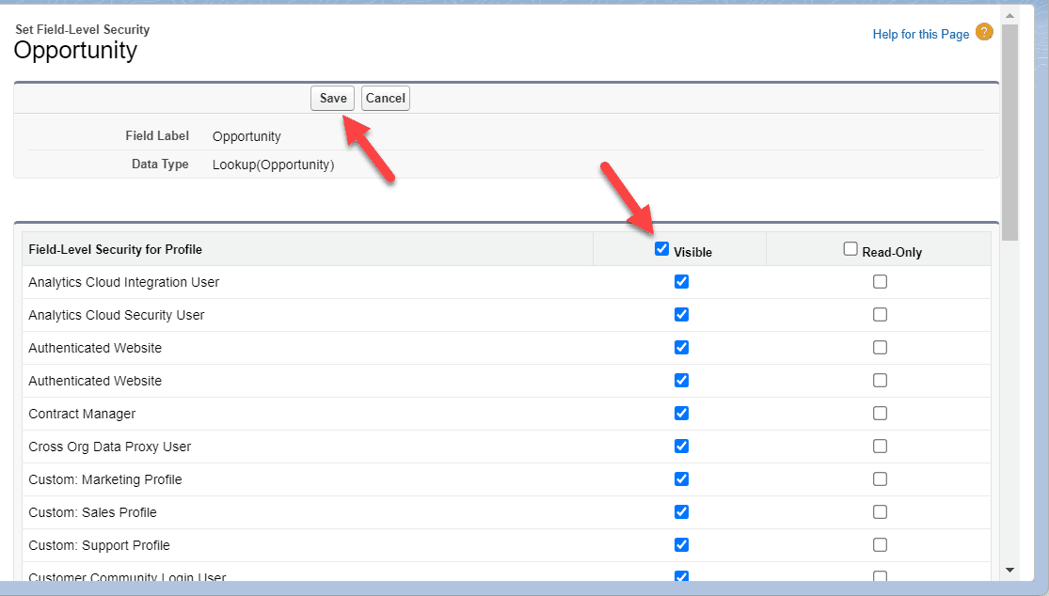The height and width of the screenshot is (596, 1049).
Task: Toggle Visible for Custom: Support Profile
Action: [681, 544]
